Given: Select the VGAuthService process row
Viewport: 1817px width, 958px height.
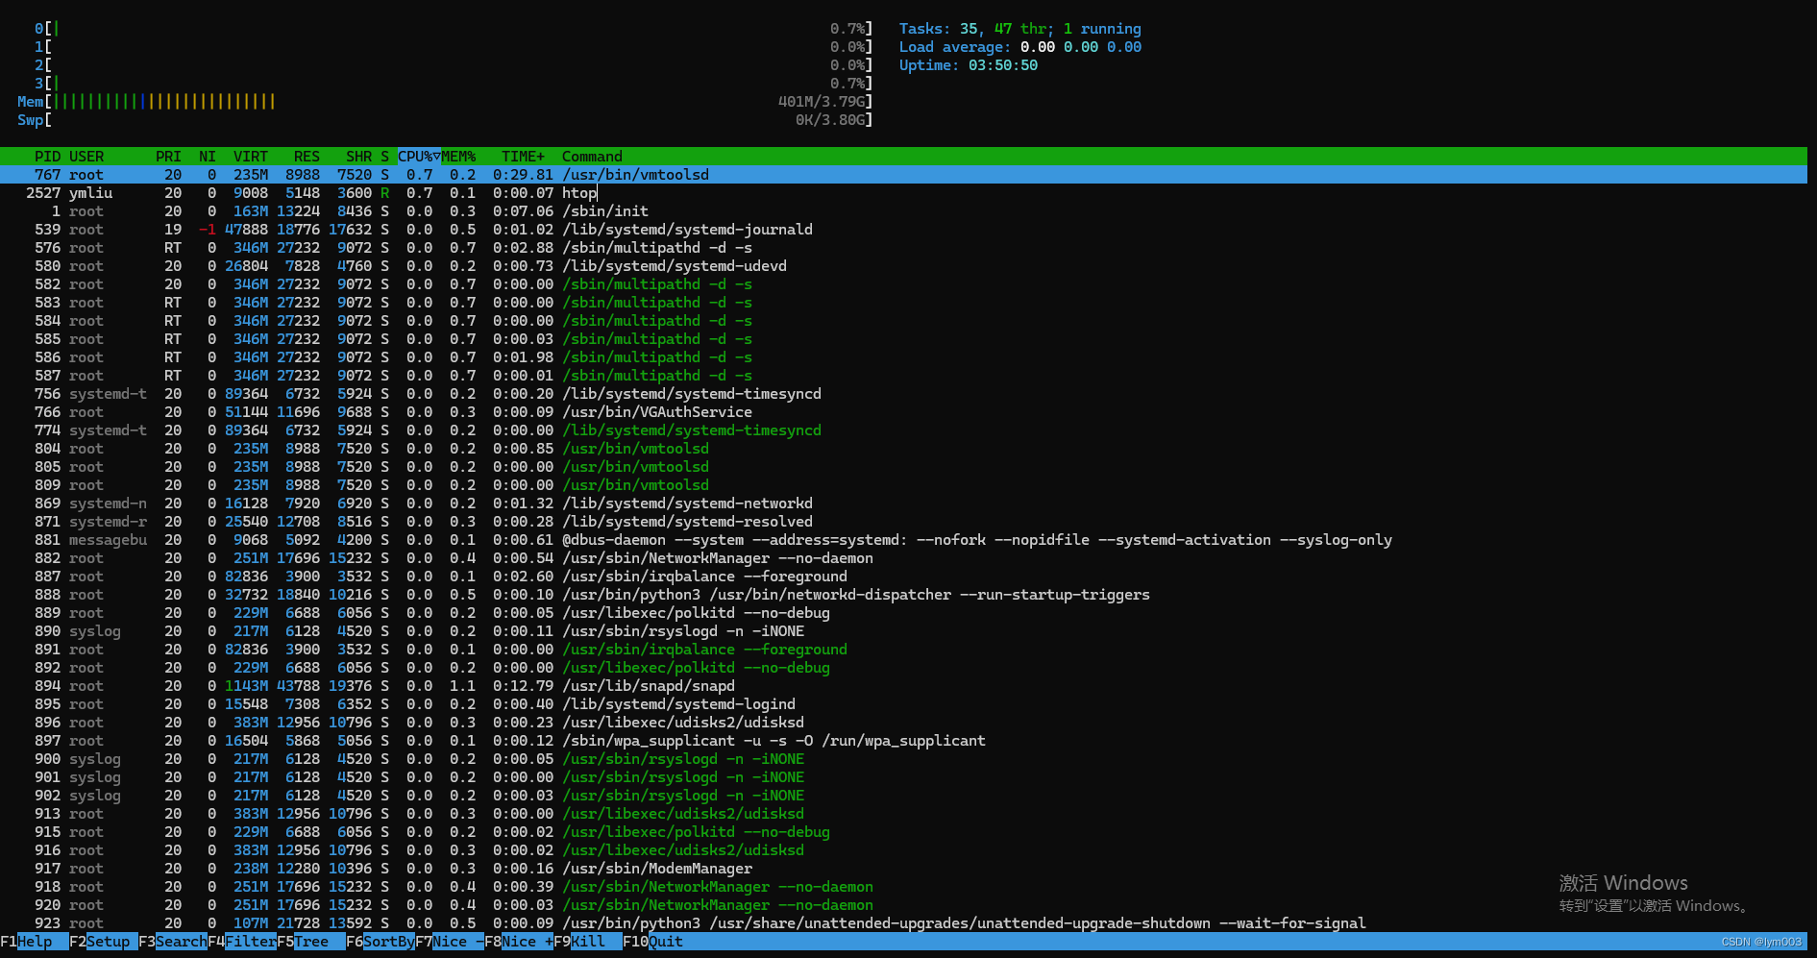Looking at the screenshot, I should (903, 412).
